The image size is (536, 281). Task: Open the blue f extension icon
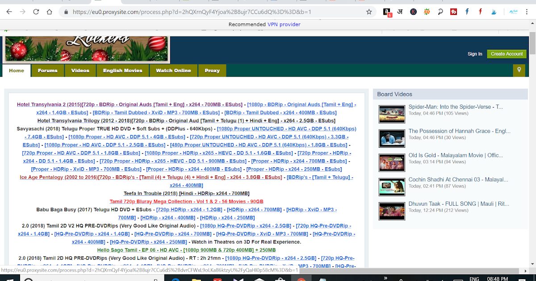pyautogui.click(x=467, y=12)
